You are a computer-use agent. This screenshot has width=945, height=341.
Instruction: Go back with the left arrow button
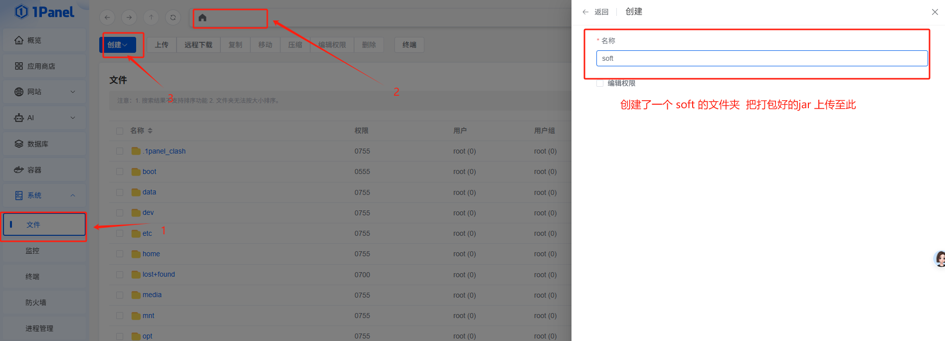coord(107,17)
